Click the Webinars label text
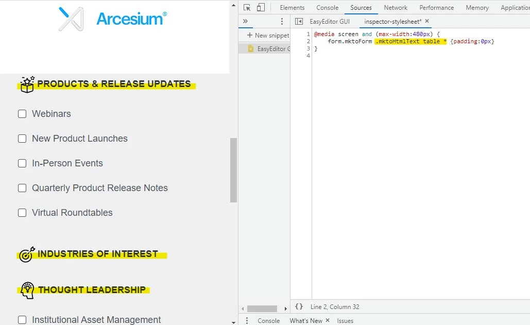The image size is (530, 325). click(52, 114)
